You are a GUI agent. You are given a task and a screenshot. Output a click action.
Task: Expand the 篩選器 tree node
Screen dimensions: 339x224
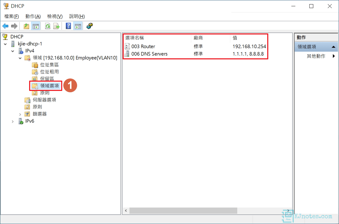20,114
